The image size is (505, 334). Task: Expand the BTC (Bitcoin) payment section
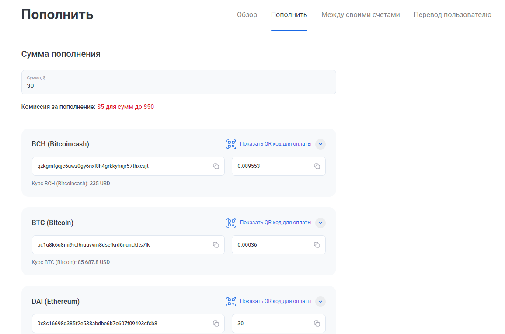[x=320, y=223]
